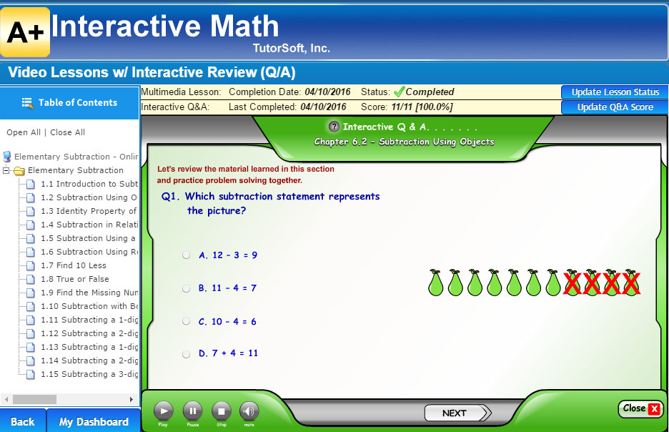This screenshot has height=432, width=669.
Task: Select answer A. 12 - 3 = 9
Action: point(187,255)
